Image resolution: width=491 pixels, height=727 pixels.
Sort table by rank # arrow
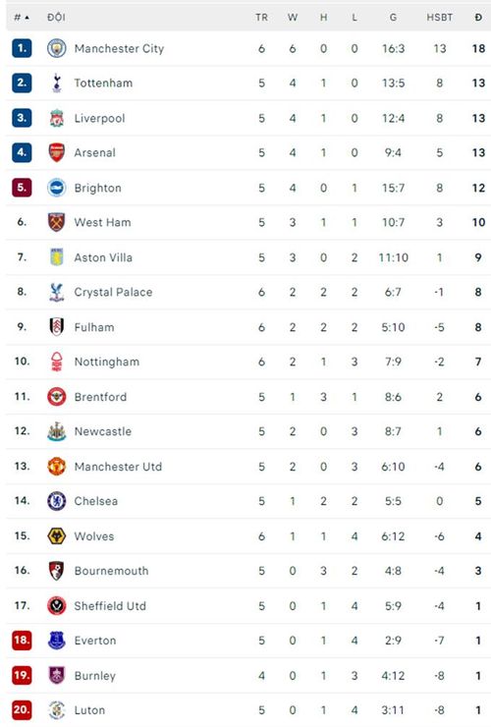pyautogui.click(x=22, y=18)
